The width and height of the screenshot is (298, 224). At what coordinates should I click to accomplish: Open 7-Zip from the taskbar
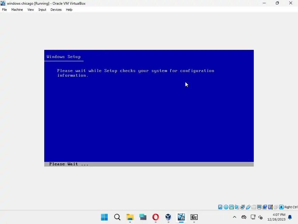[x=194, y=217]
